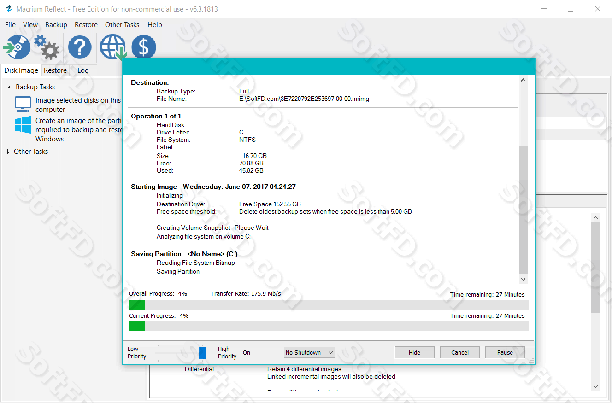Click the 'Reading File System Bitmap' line
The height and width of the screenshot is (403, 612).
click(x=196, y=263)
